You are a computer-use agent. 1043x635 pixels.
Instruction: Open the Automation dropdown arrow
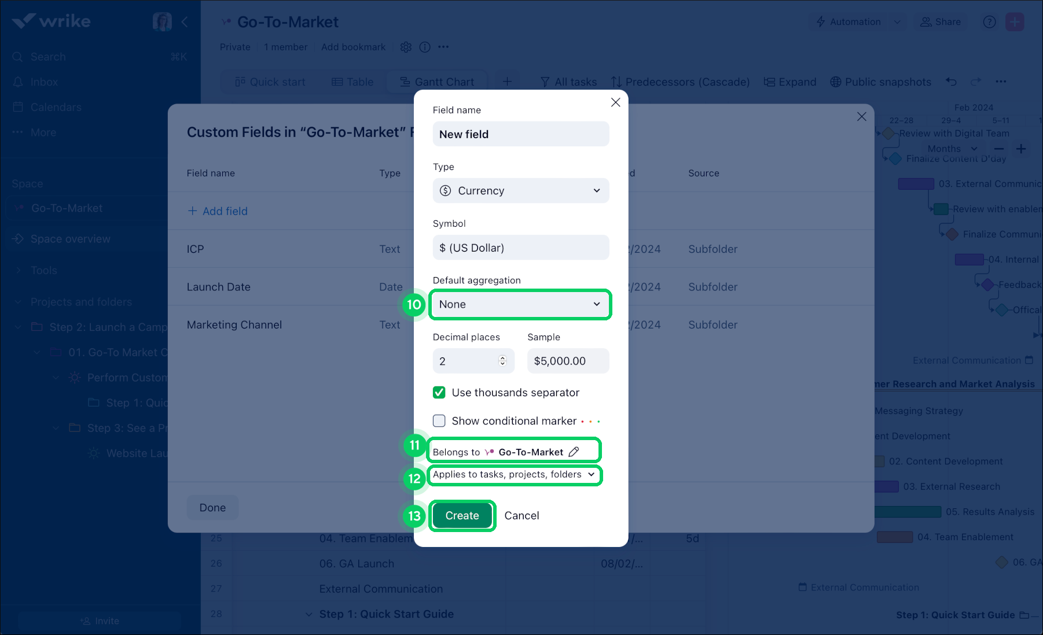(897, 22)
